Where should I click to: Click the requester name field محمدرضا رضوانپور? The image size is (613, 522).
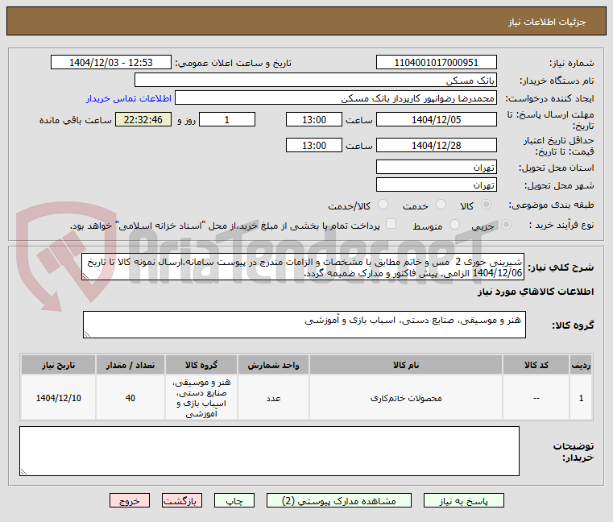pyautogui.click(x=336, y=97)
